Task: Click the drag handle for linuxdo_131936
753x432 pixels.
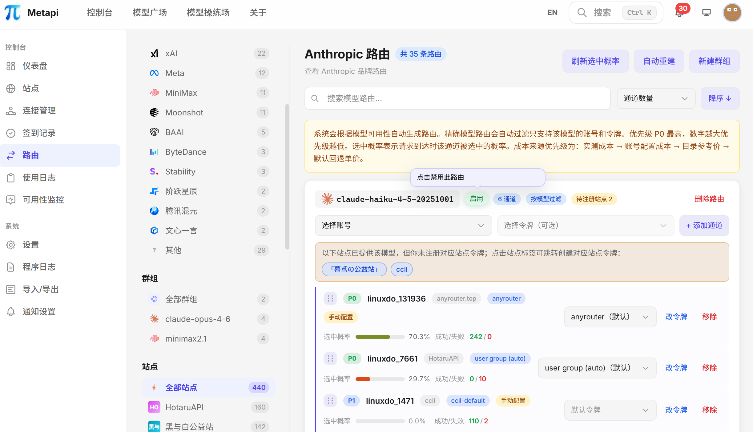Action: pyautogui.click(x=330, y=298)
